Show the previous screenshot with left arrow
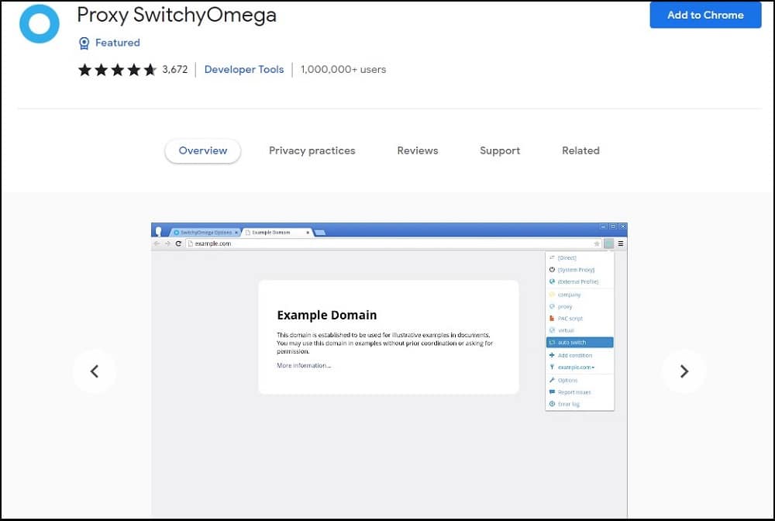 point(95,371)
